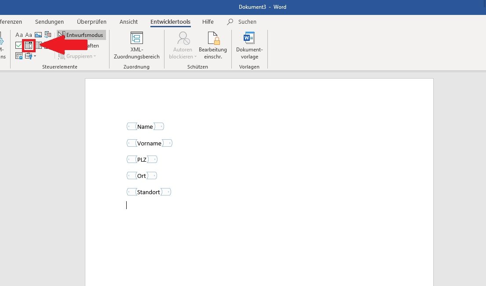486x286 pixels.
Task: Select the end tag of the PLZ control
Action: click(152, 159)
